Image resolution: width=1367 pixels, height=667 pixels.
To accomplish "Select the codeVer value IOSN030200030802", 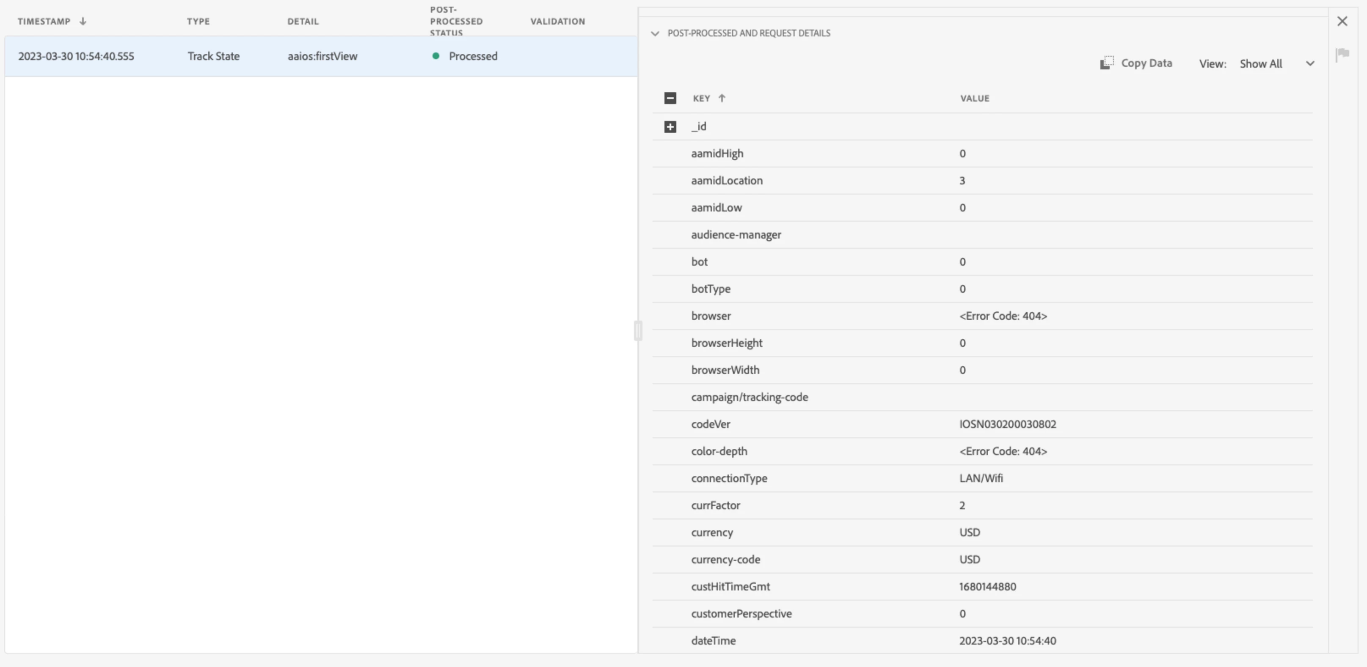I will point(1007,424).
